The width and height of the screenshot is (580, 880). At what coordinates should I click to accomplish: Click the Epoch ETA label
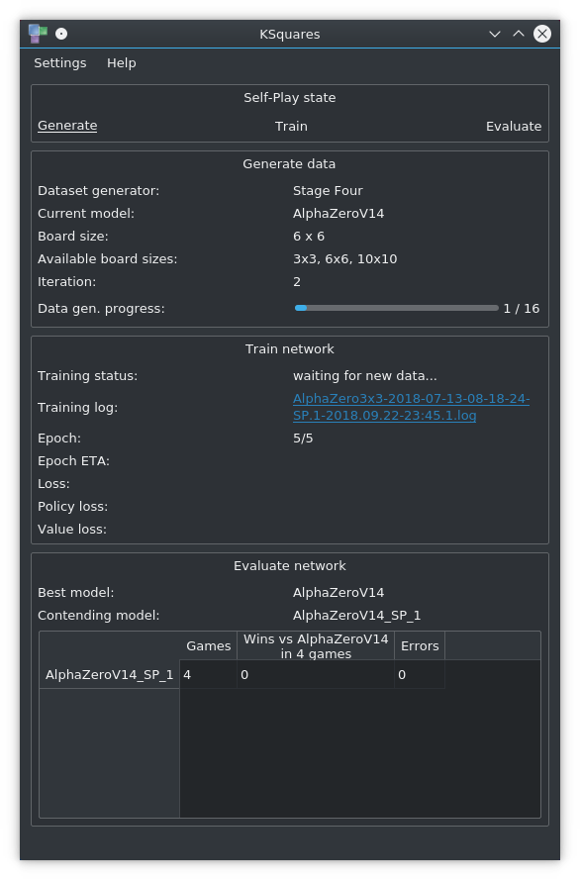coord(73,461)
